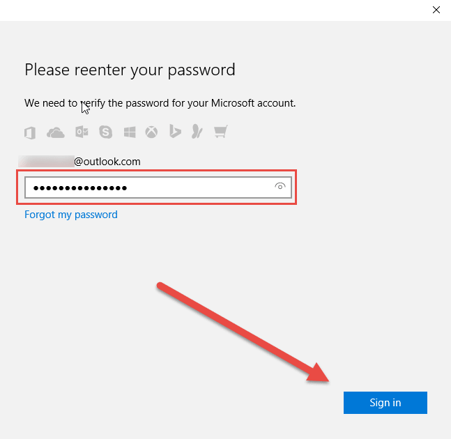
Task: Click the blurred username before @outlook.com
Action: [x=46, y=161]
